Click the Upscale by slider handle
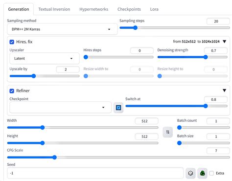The width and height of the screenshot is (232, 181). click(34, 76)
